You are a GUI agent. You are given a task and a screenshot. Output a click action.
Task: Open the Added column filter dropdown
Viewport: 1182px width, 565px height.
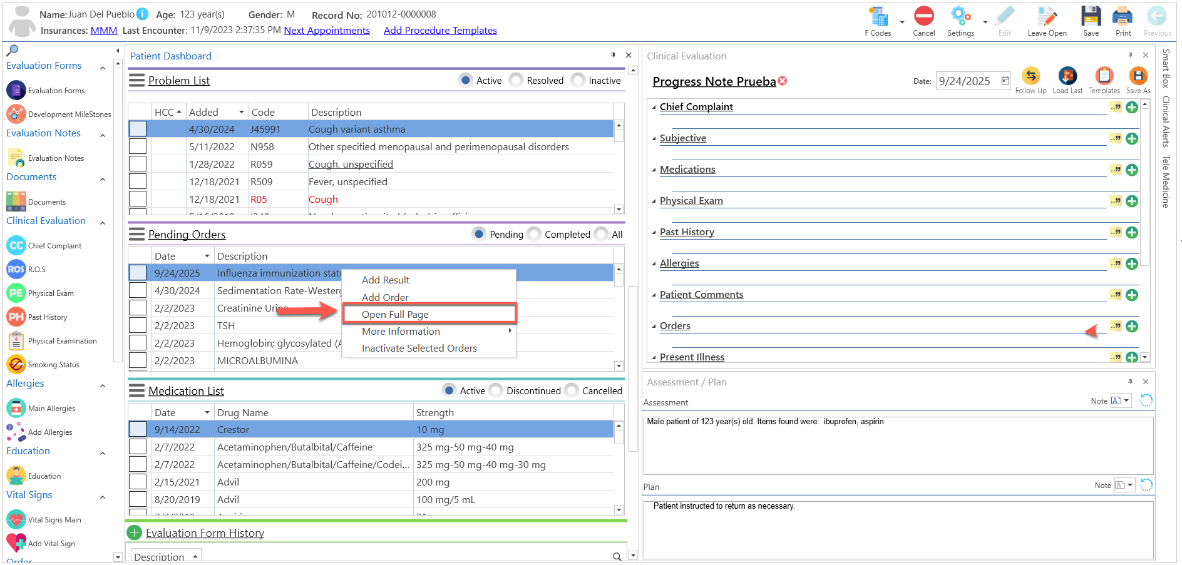(x=241, y=112)
